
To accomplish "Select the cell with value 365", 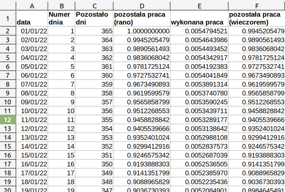I will point(94,31).
